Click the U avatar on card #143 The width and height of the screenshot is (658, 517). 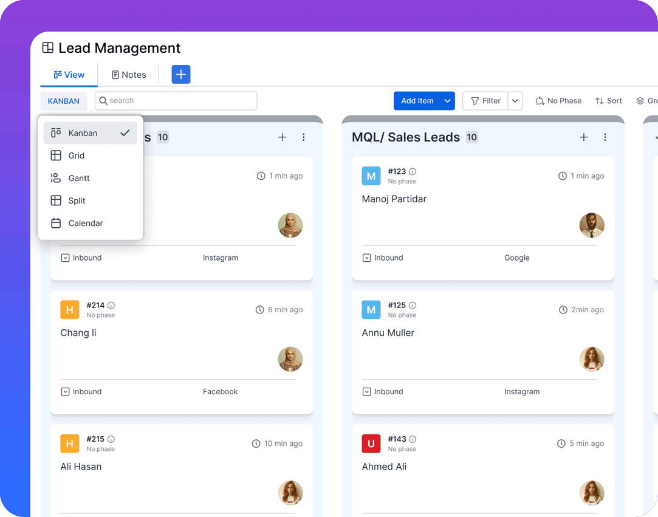pyautogui.click(x=371, y=443)
